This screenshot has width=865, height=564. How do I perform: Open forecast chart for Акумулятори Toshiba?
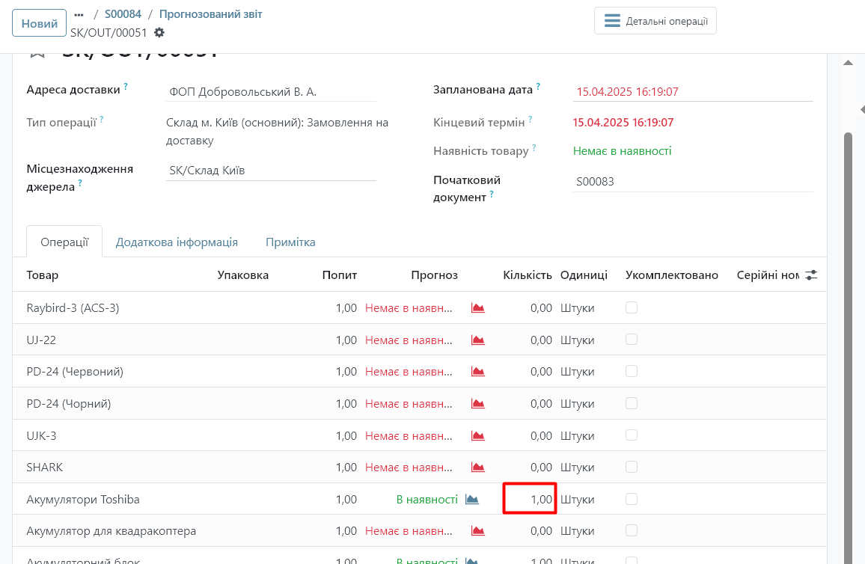[x=472, y=499]
